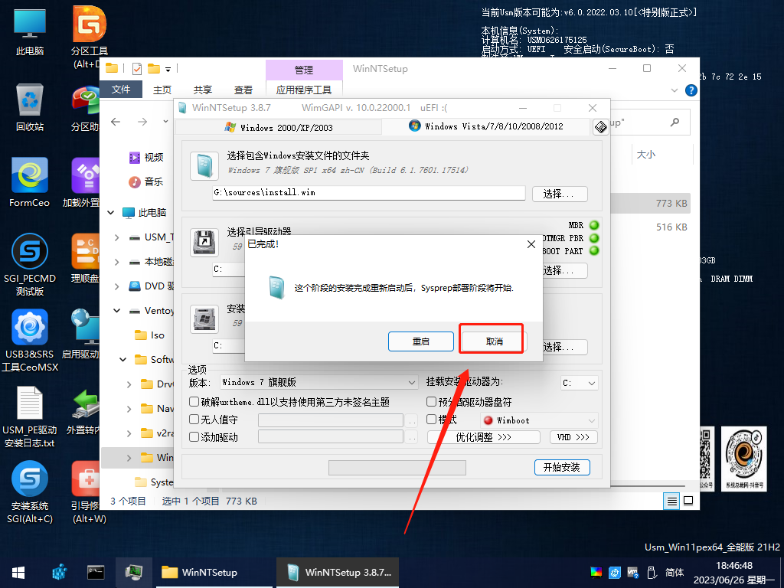Open the 文件 menu in Explorer
Screen dimensions: 784x588
[121, 90]
